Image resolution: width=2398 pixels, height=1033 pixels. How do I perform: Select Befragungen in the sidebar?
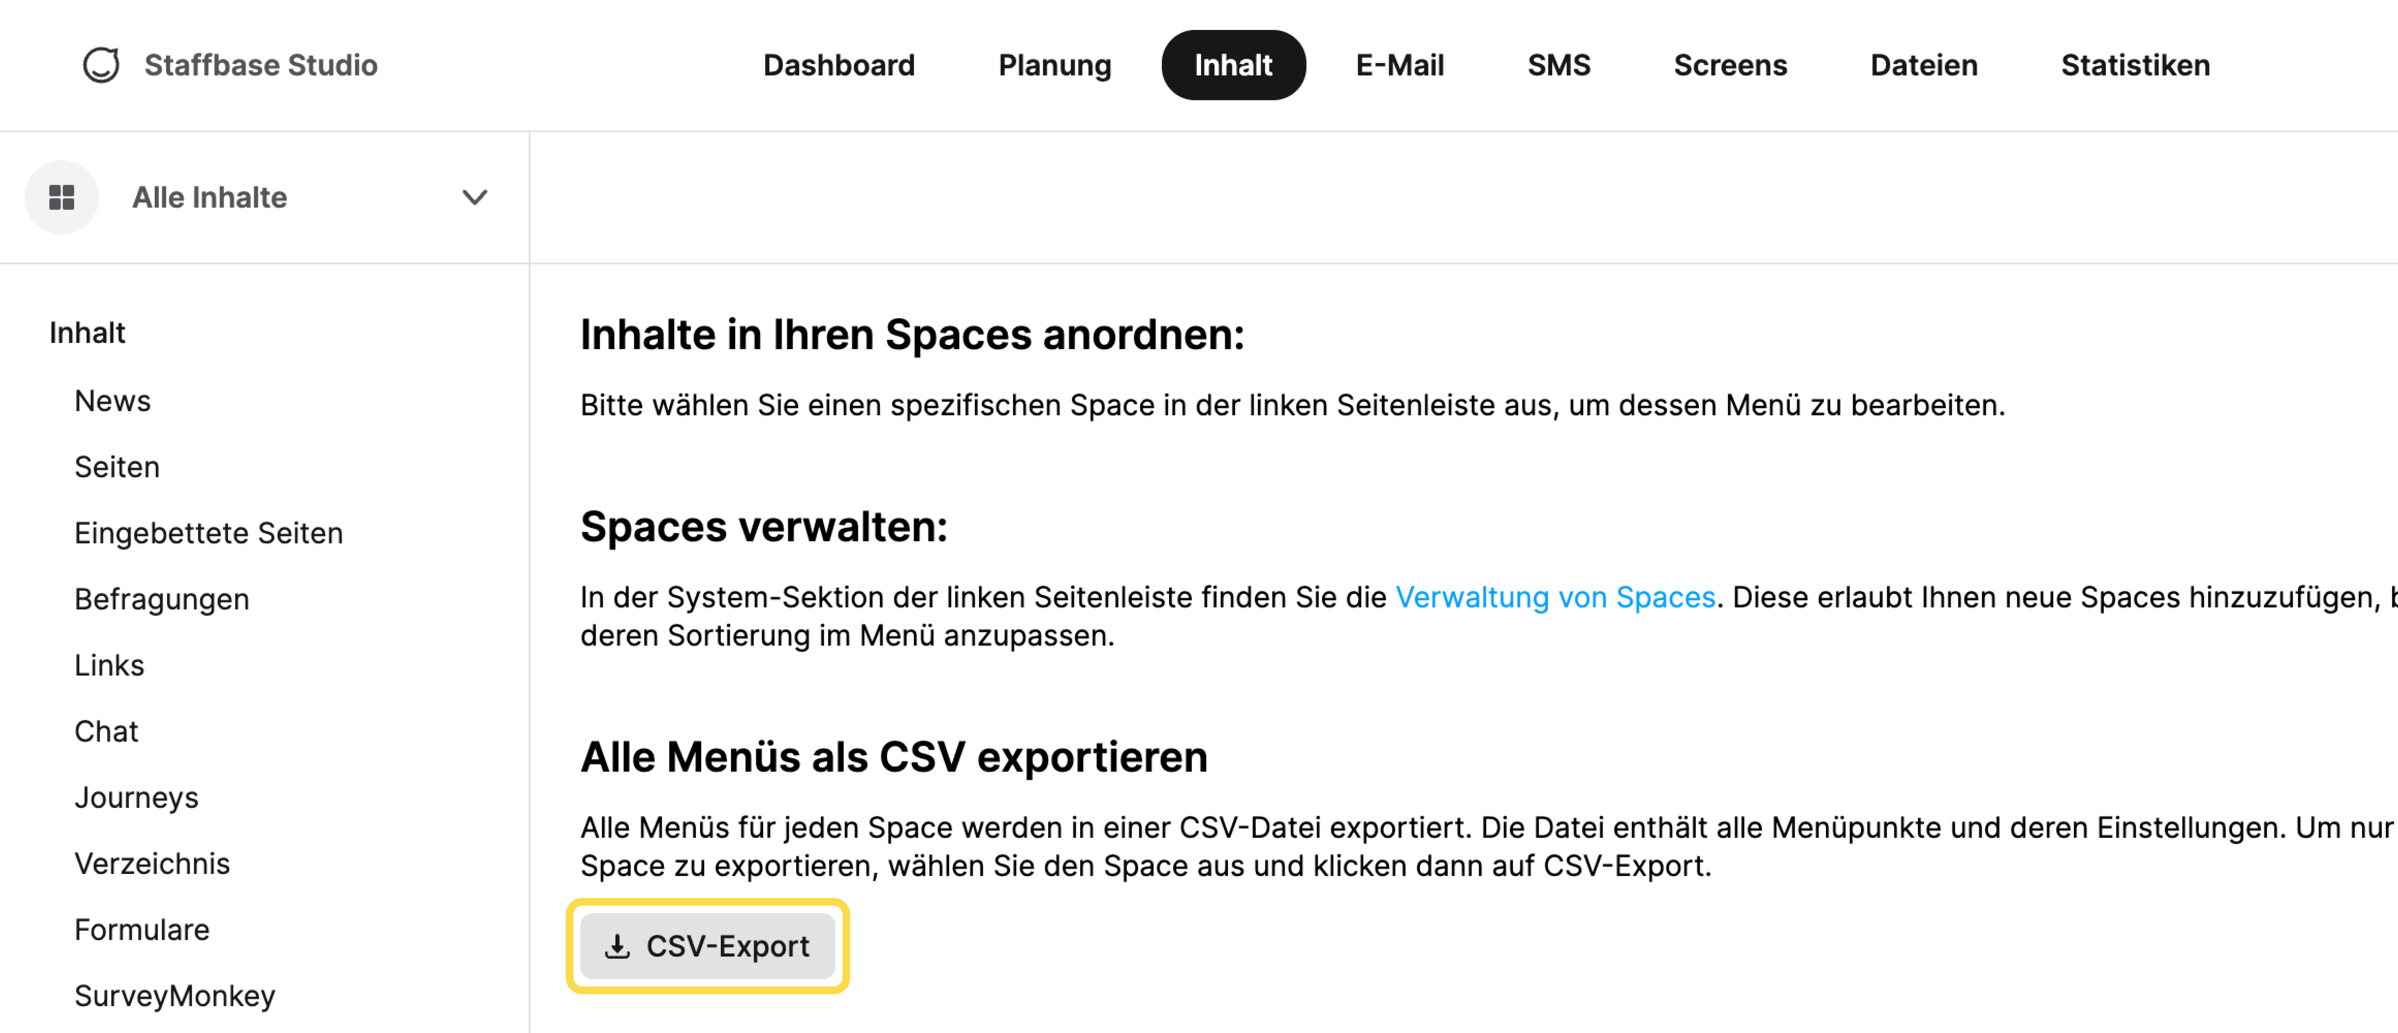coord(162,599)
